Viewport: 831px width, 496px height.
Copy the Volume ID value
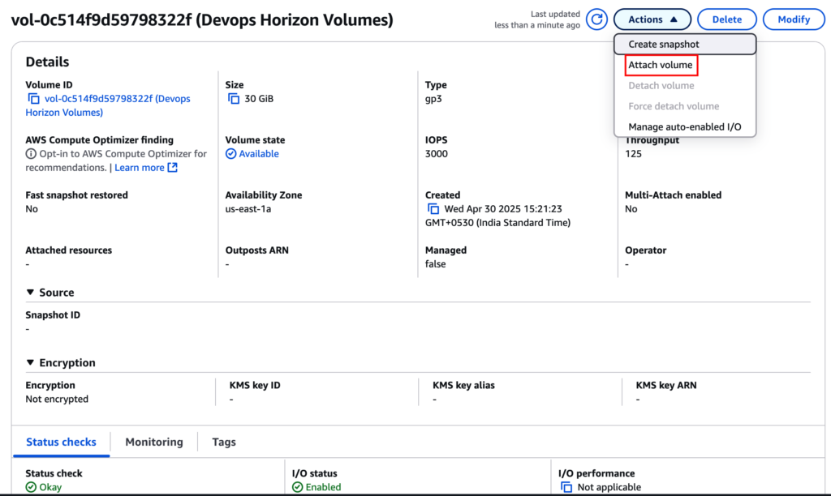tap(33, 99)
